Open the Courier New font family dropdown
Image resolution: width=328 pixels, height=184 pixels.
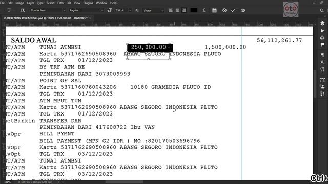tap(48, 10)
